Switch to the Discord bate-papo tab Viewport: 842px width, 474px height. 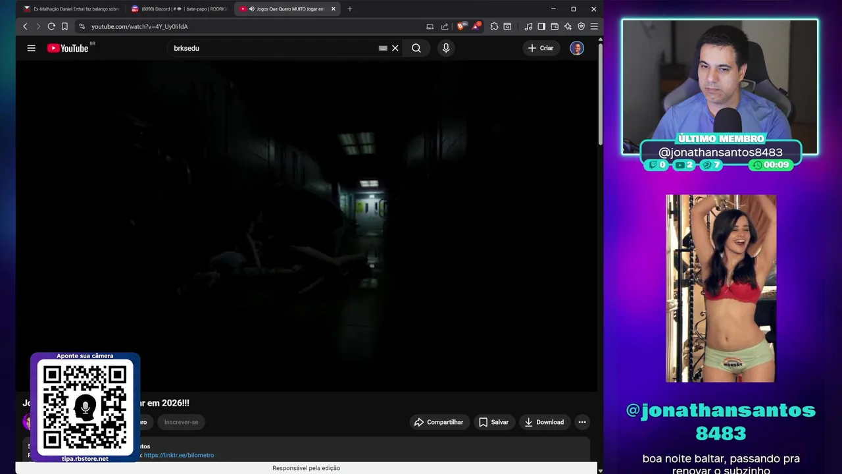[178, 9]
